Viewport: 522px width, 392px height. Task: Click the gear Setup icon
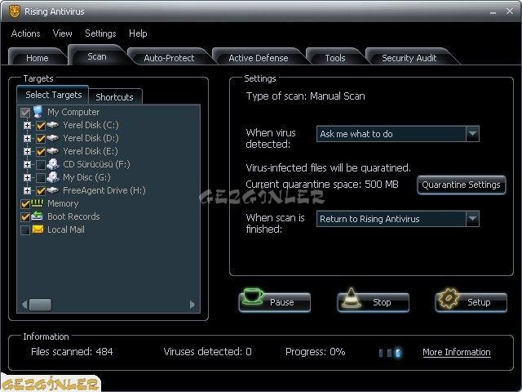[449, 298]
